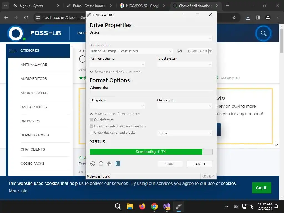Open Visual Studio taskbar icon
The image size is (284, 213).
[167, 206]
